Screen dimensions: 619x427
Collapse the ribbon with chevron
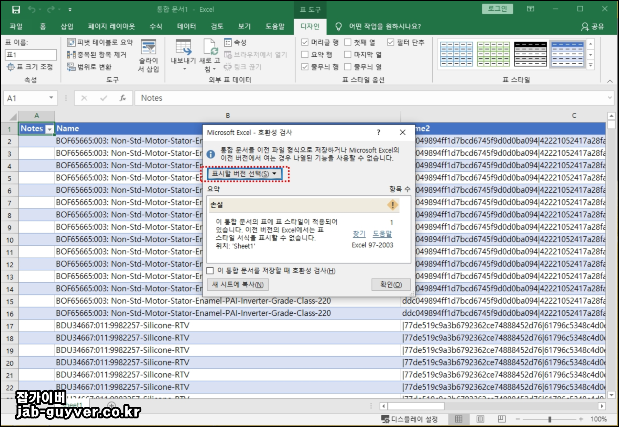[610, 81]
